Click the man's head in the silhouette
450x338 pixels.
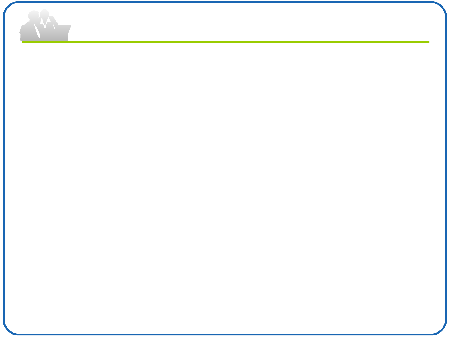[34, 16]
